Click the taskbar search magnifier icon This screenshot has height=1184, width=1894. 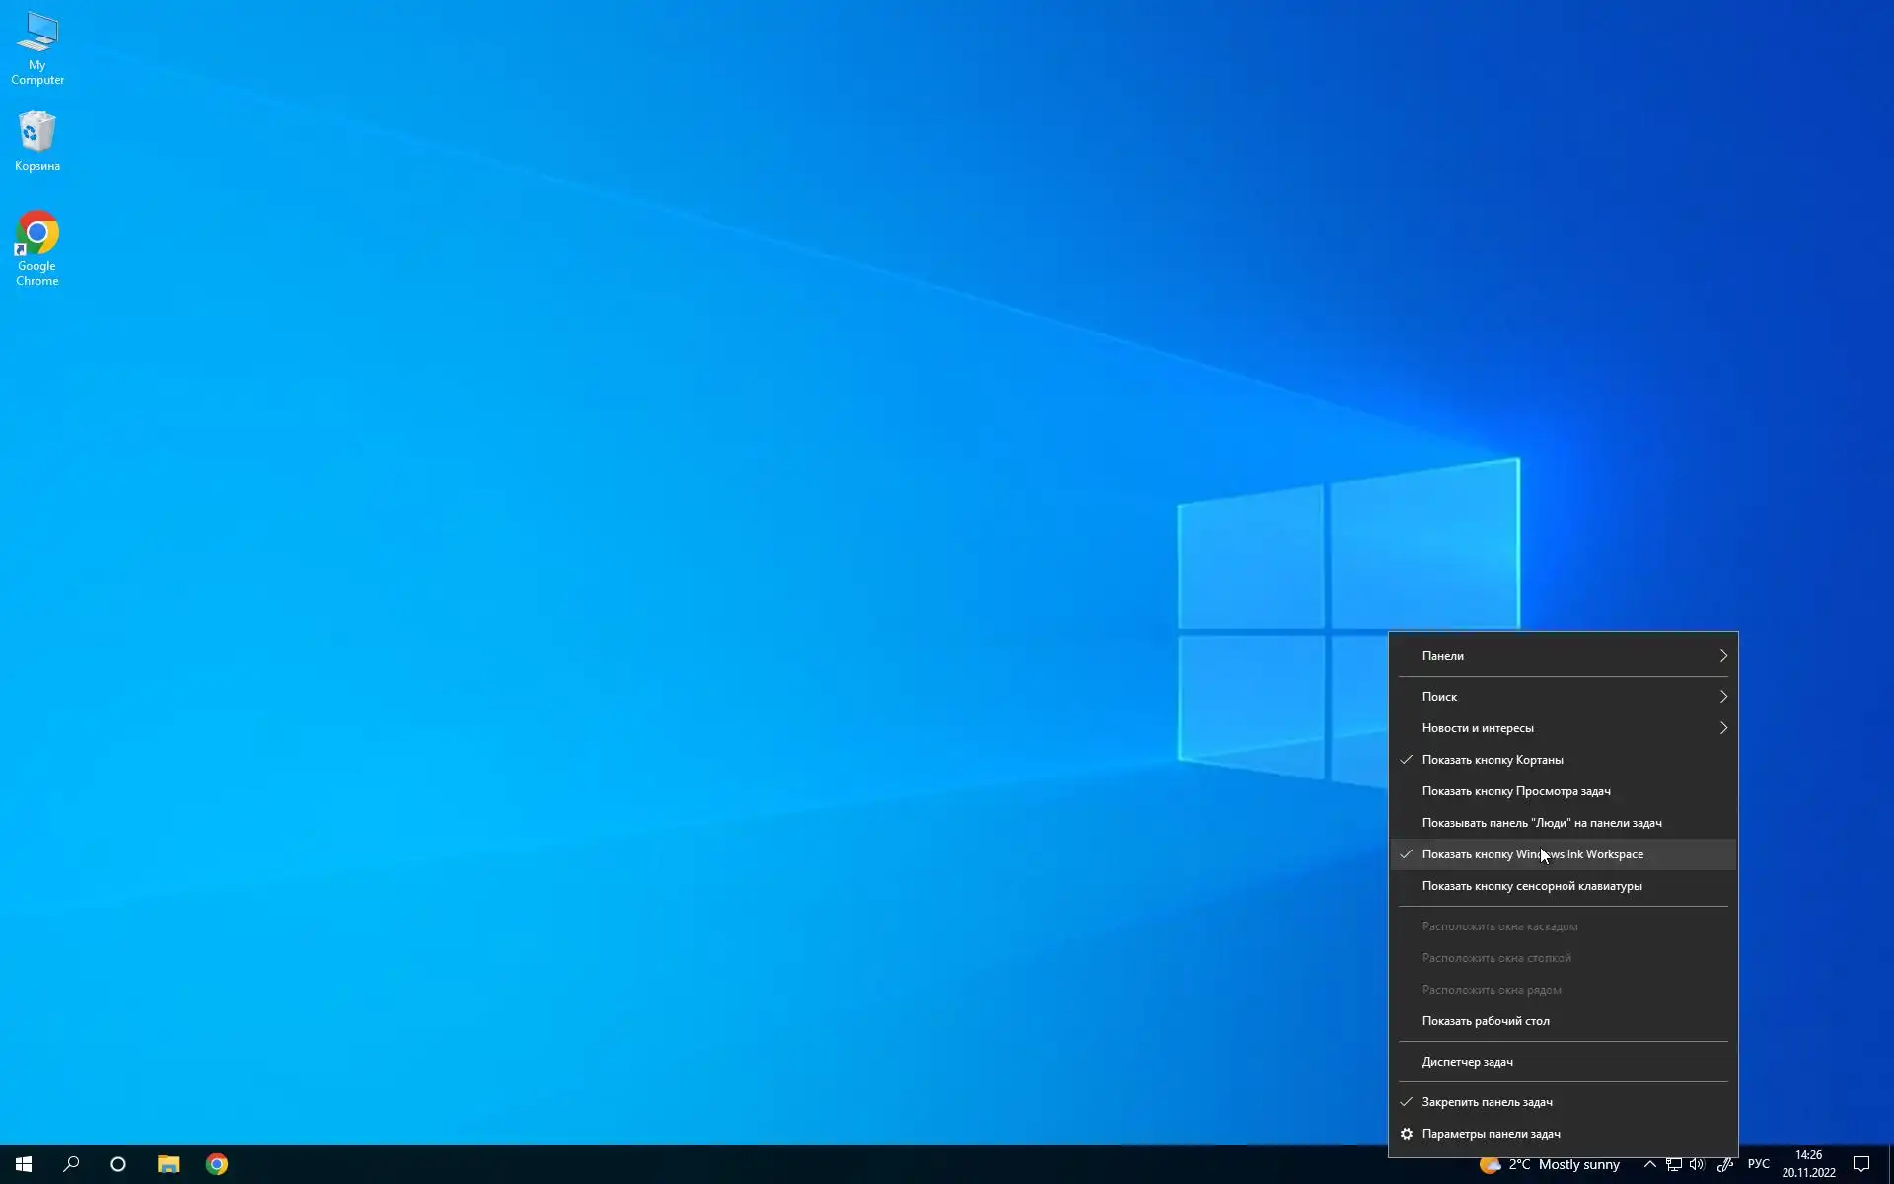coord(71,1164)
